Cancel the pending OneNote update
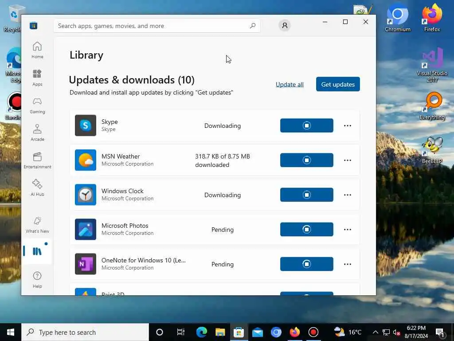 (307, 264)
